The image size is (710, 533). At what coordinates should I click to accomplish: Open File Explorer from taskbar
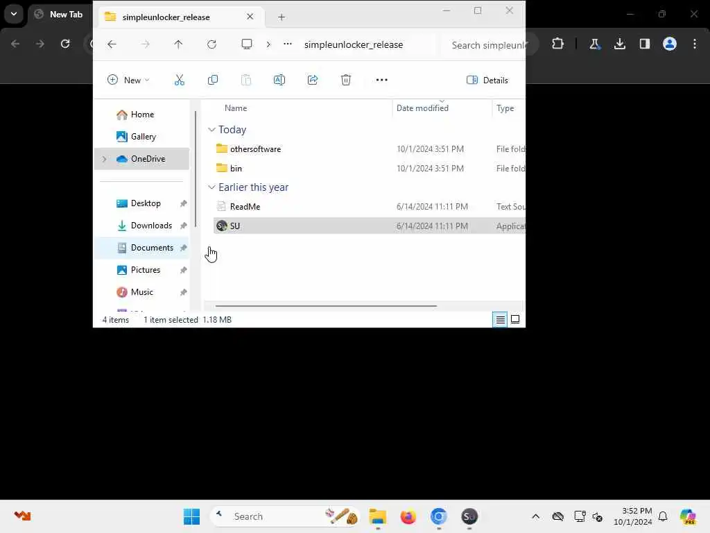pyautogui.click(x=378, y=516)
